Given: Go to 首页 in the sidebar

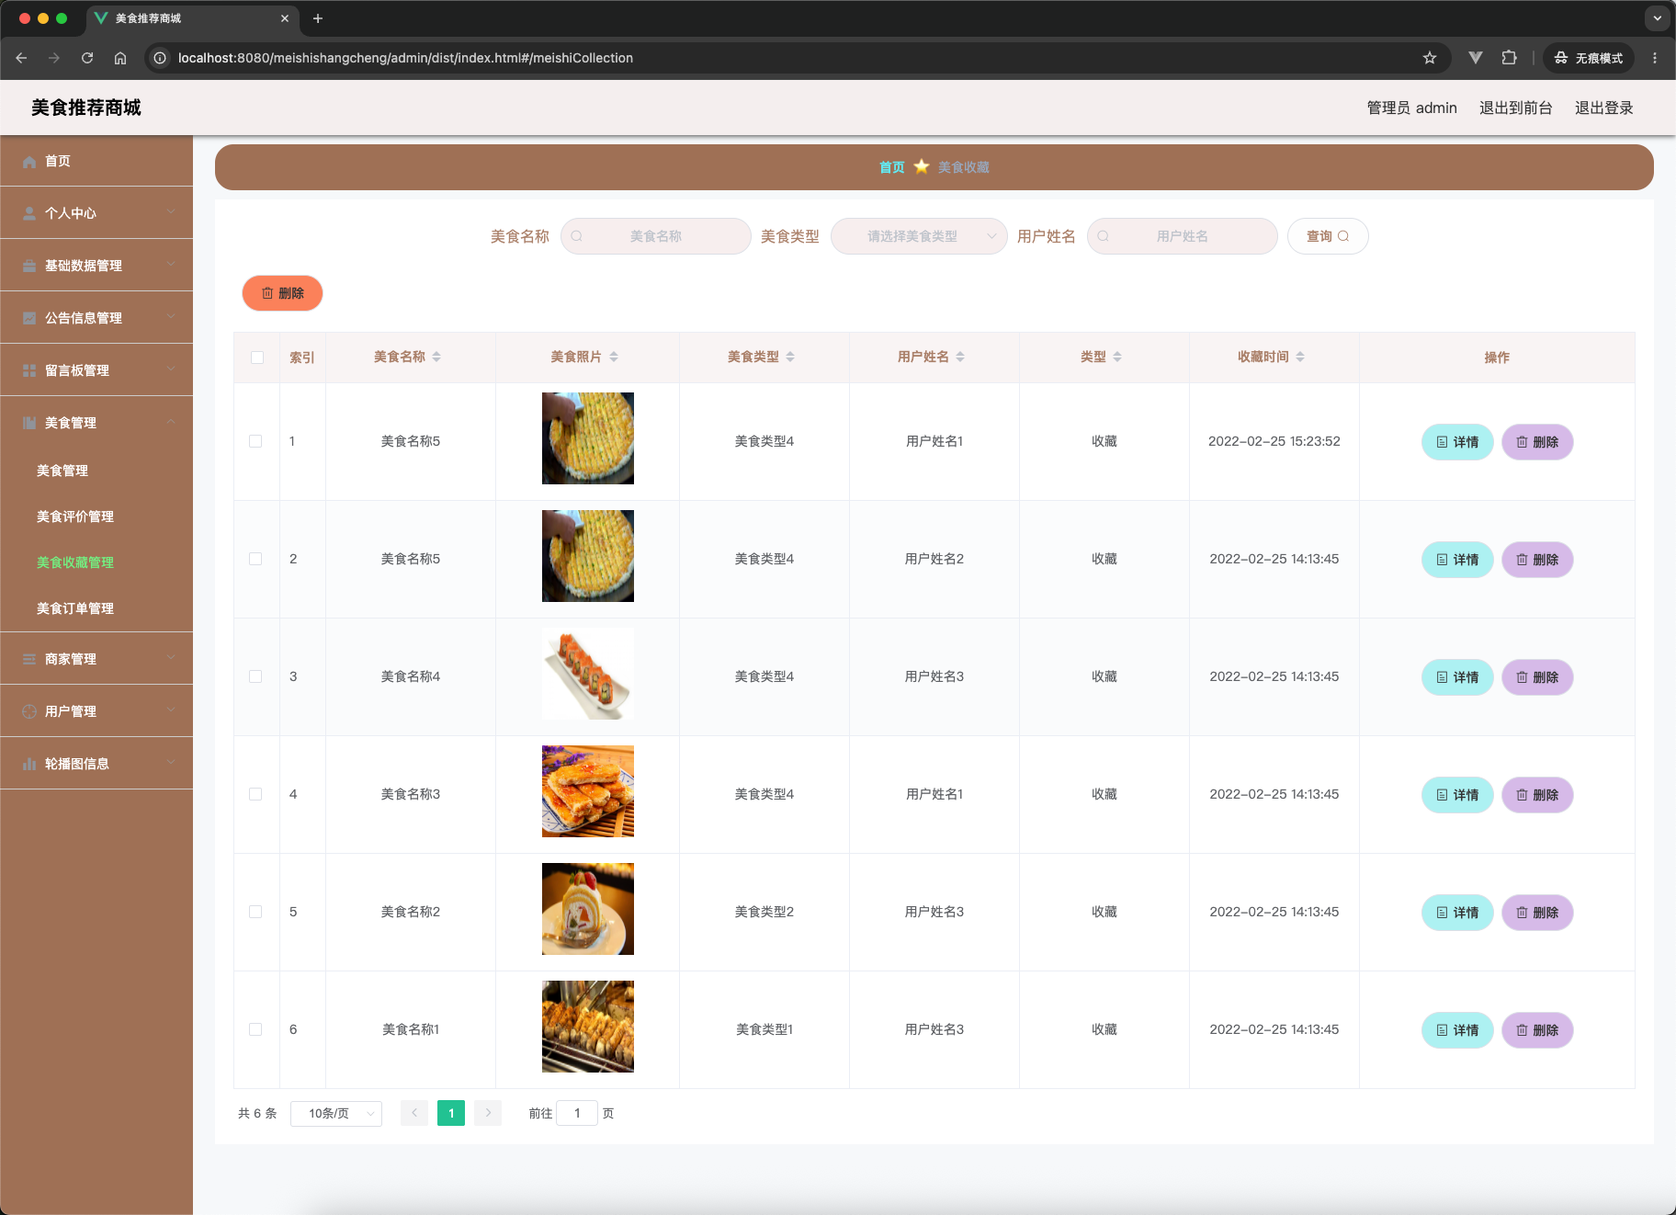Looking at the screenshot, I should (x=96, y=161).
